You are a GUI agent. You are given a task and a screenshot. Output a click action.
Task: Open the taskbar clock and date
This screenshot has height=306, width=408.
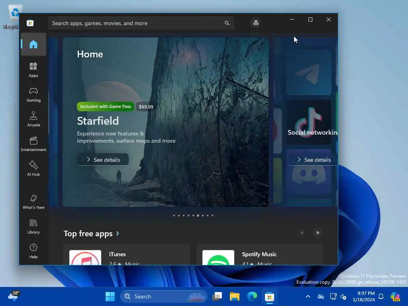coord(364,296)
